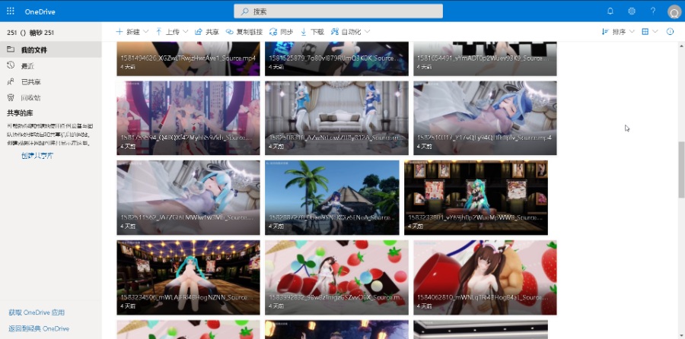
Task: Open video thumbnail starting with 1583234506
Action: coord(188,277)
